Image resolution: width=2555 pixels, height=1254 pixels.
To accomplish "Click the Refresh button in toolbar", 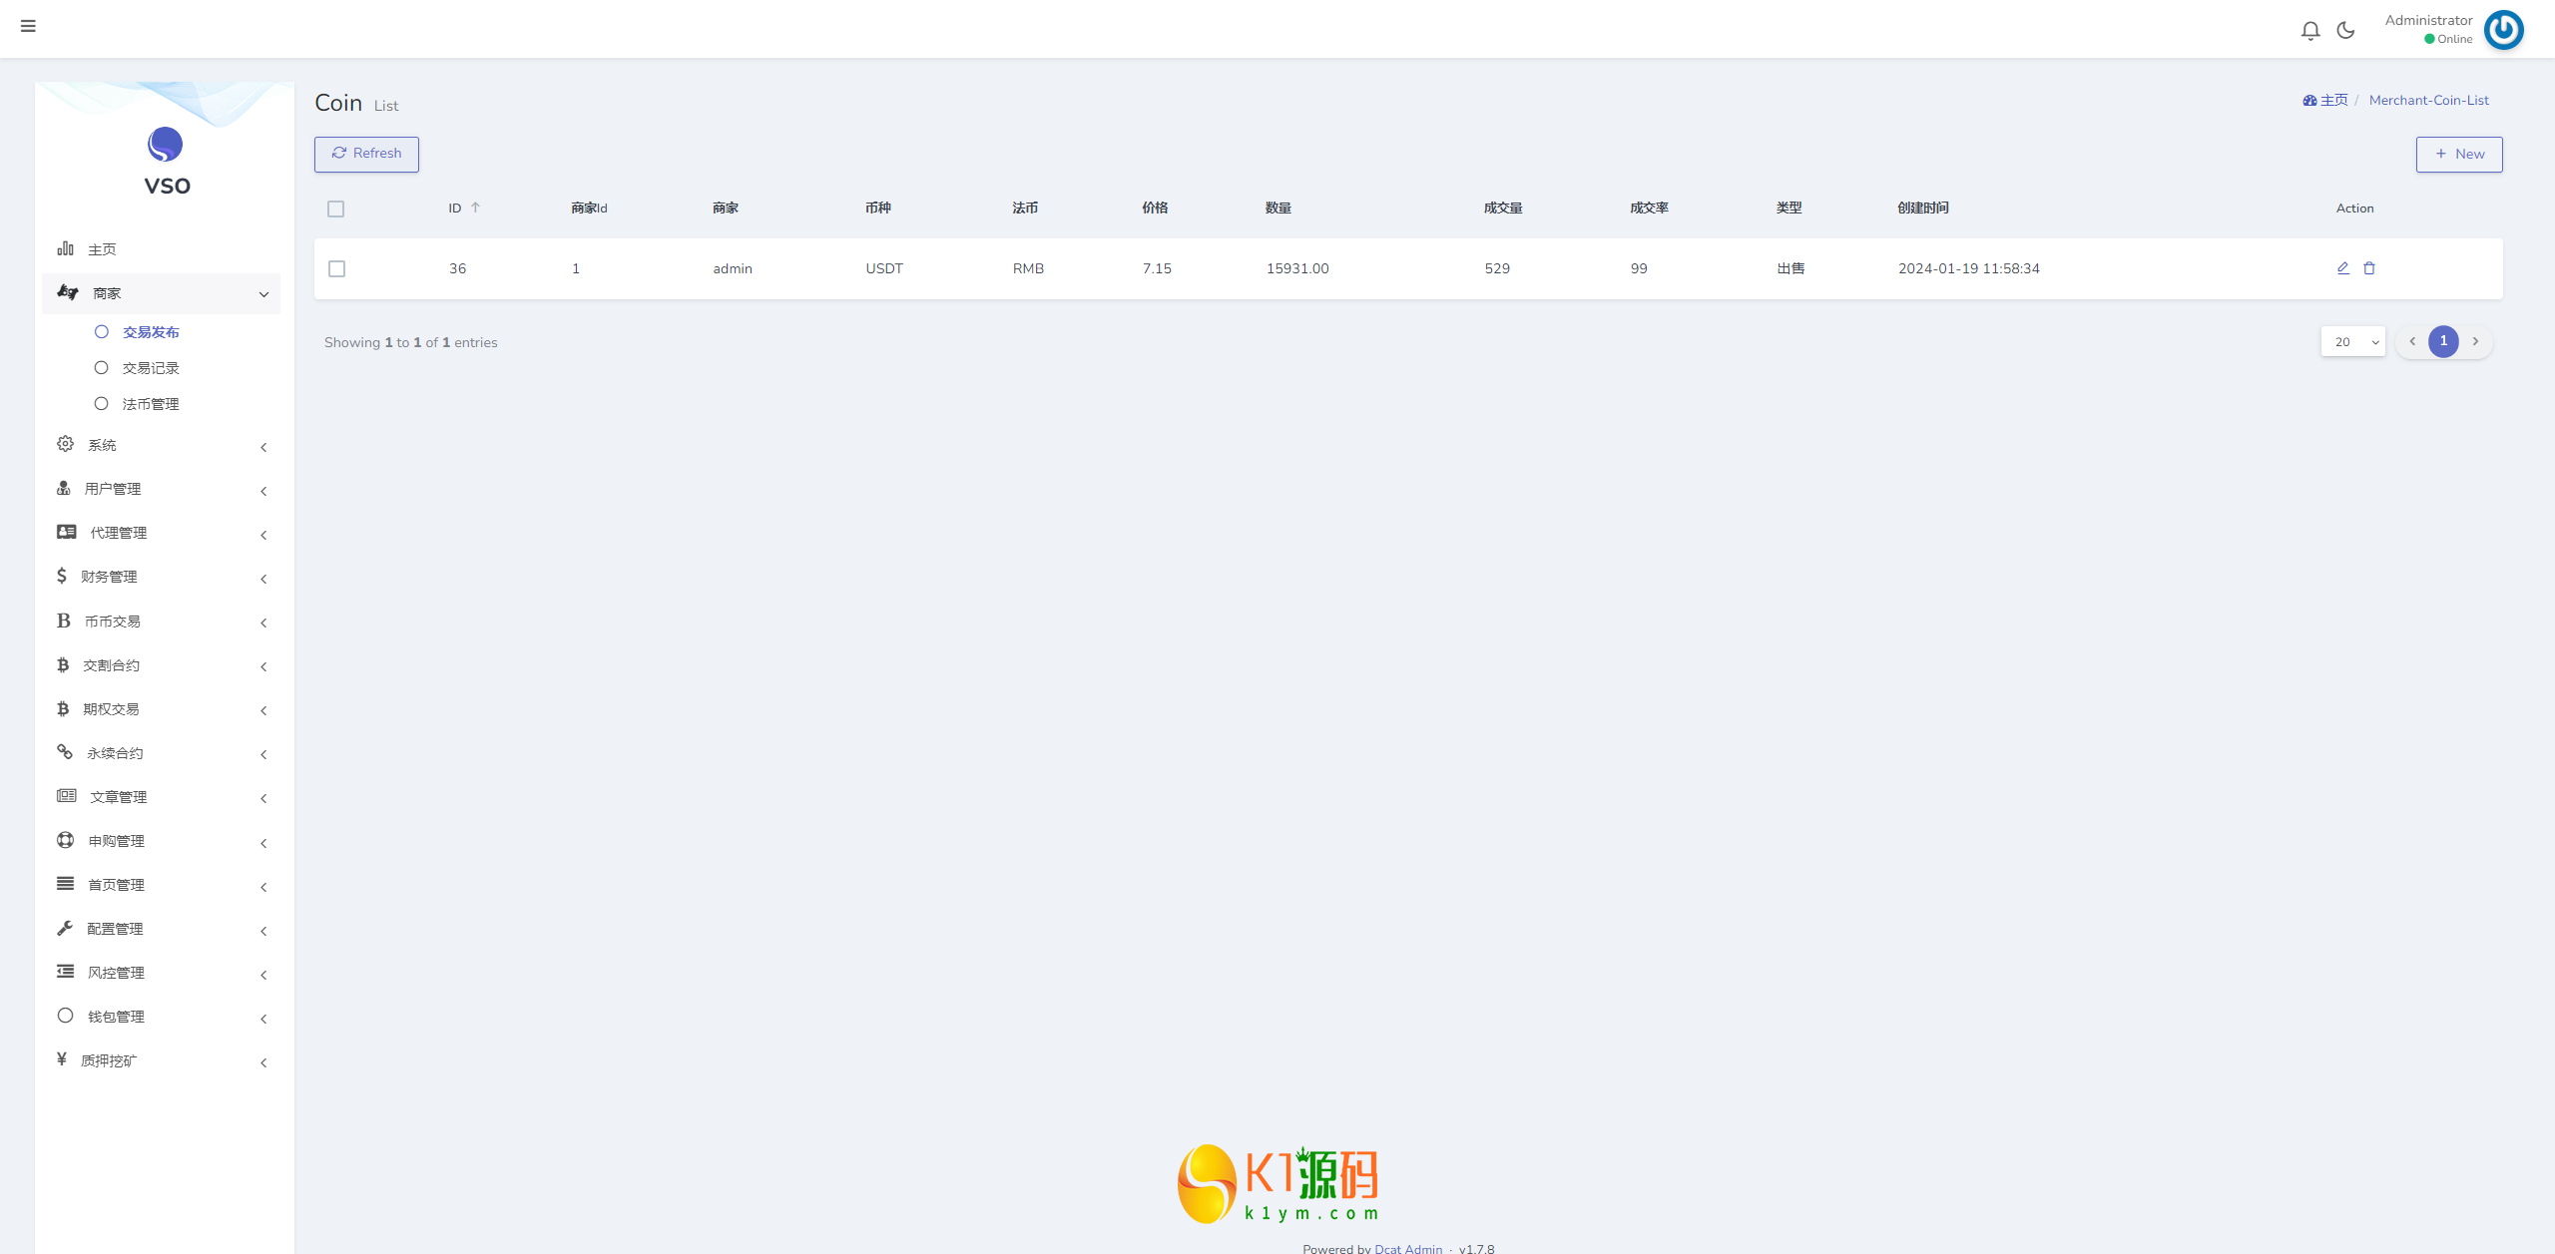I will (x=365, y=153).
